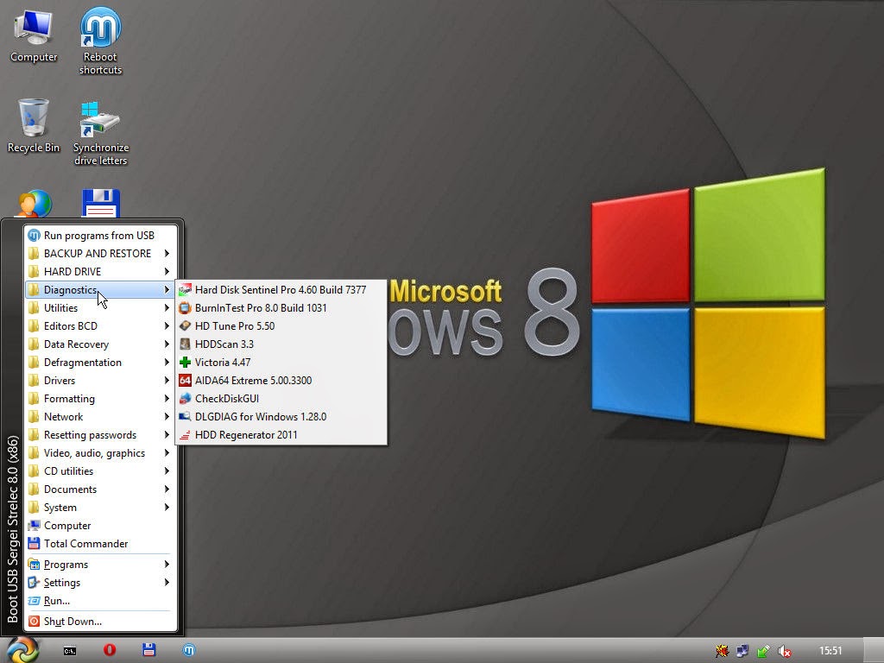Expand the Formatting submenu arrow
The height and width of the screenshot is (663, 884).
167,399
